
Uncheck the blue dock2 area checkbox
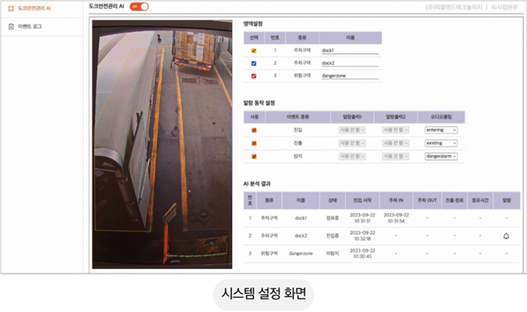254,63
